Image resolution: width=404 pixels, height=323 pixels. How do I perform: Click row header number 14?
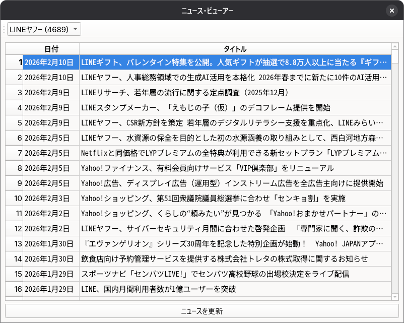click(14, 259)
